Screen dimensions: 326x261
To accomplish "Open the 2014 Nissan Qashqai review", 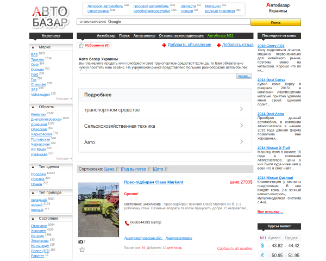I will [x=275, y=178].
